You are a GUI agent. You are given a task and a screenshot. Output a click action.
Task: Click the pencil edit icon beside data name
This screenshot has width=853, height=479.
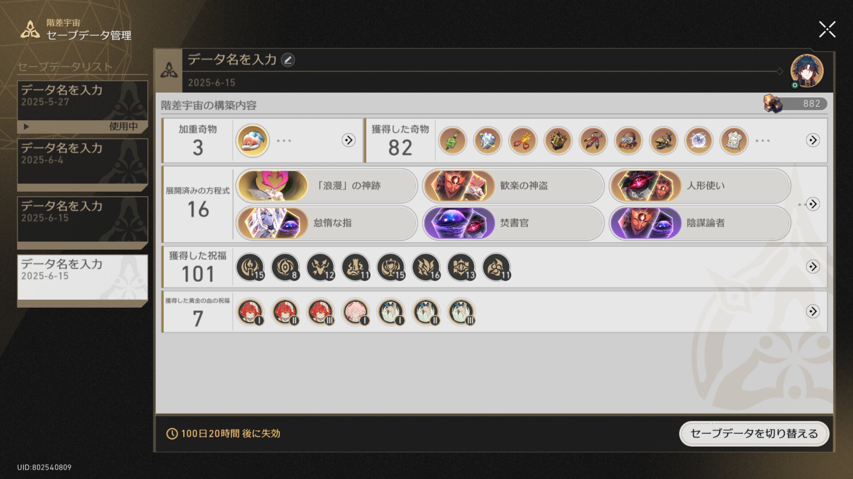[288, 60]
